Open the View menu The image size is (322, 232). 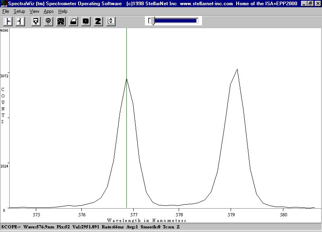coord(34,11)
